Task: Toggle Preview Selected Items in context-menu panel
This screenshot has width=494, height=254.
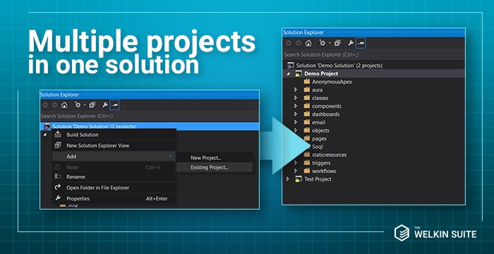Action: [114, 105]
